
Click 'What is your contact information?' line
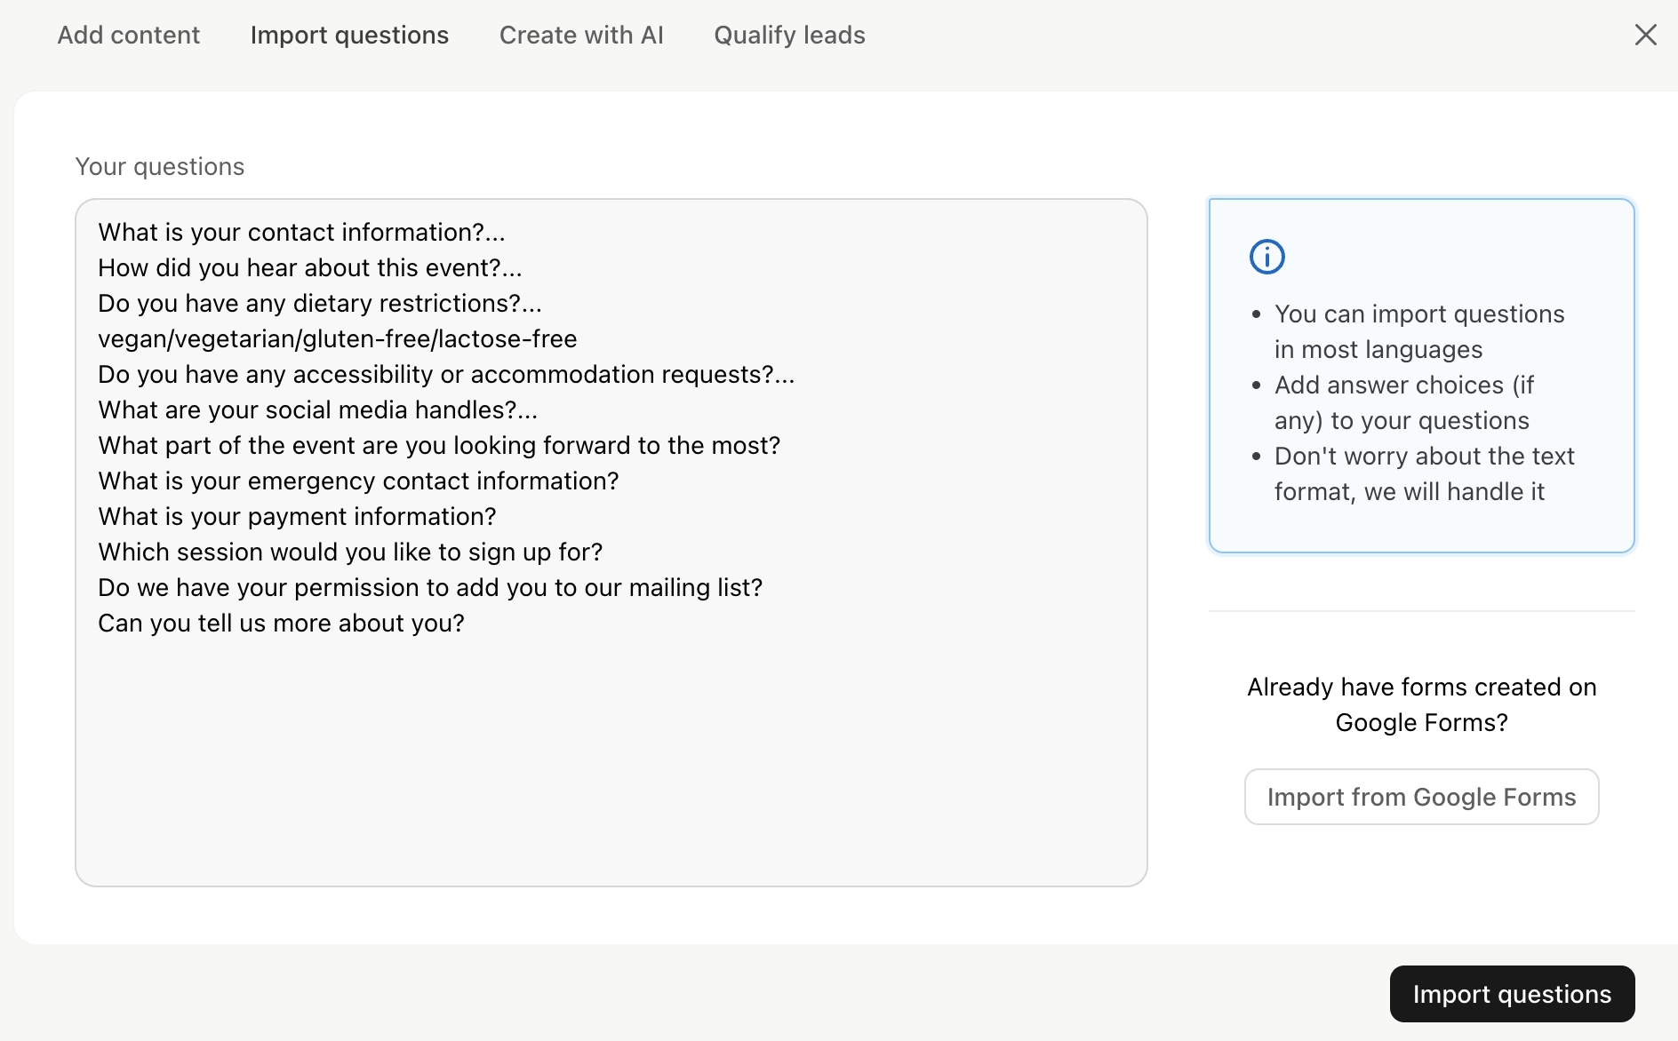tap(301, 232)
